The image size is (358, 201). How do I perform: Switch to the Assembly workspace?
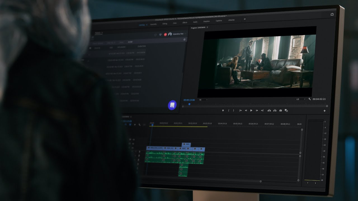[x=154, y=24]
